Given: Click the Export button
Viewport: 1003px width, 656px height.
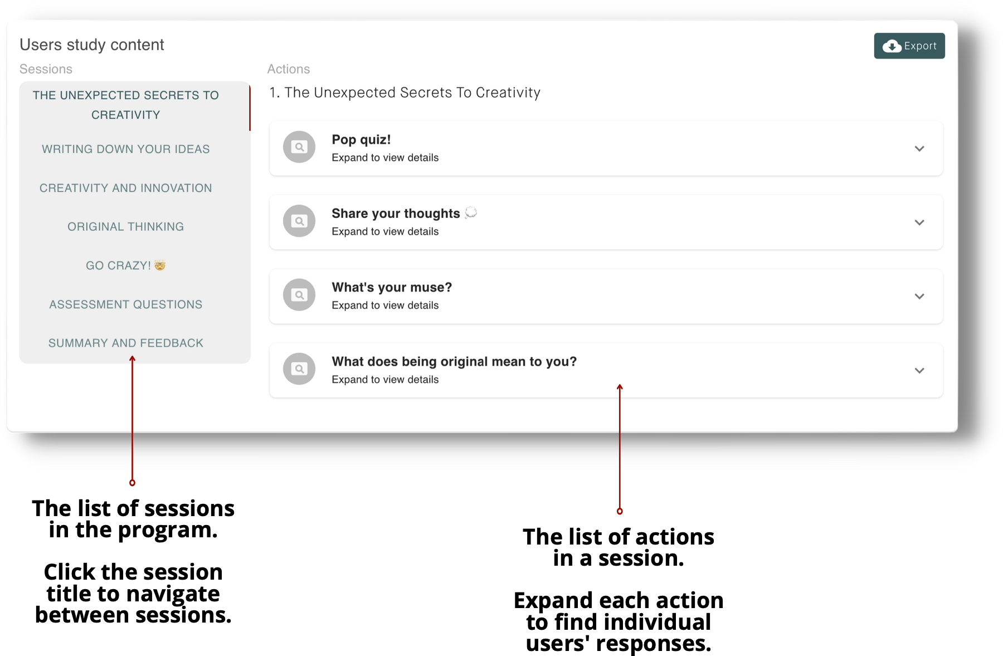Looking at the screenshot, I should click(x=909, y=46).
